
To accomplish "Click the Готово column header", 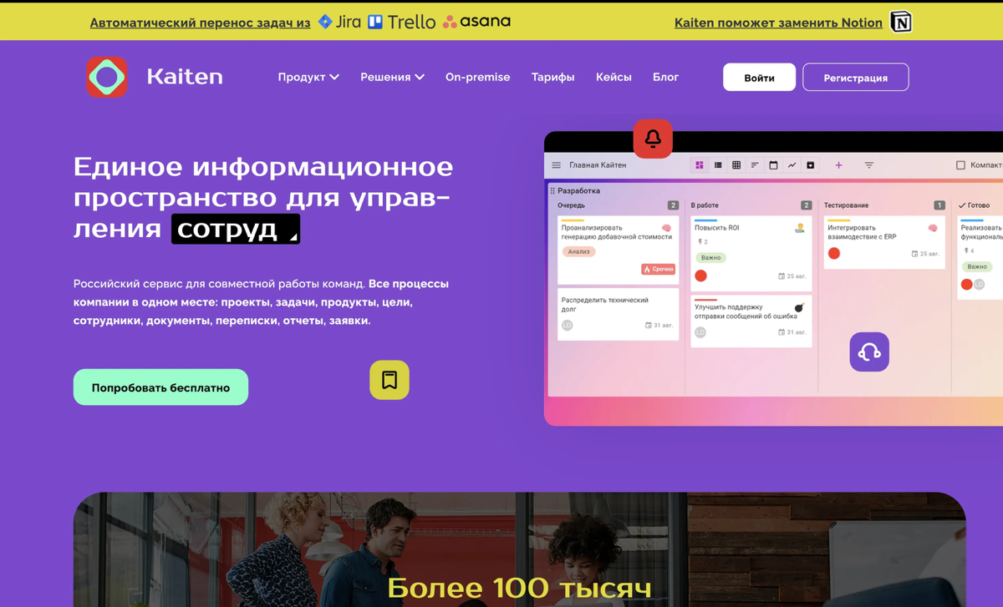I will point(979,205).
